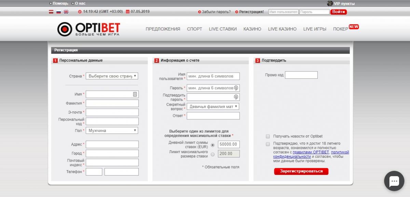Open the live chat bubble widget
This screenshot has width=410, height=197.
coord(394,181)
